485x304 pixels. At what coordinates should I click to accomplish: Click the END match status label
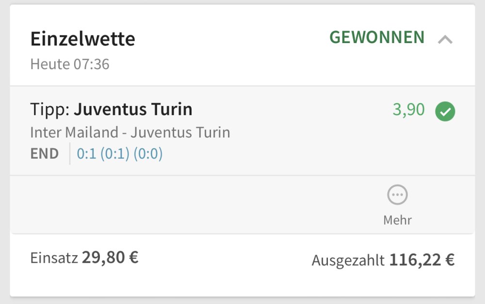click(x=44, y=154)
